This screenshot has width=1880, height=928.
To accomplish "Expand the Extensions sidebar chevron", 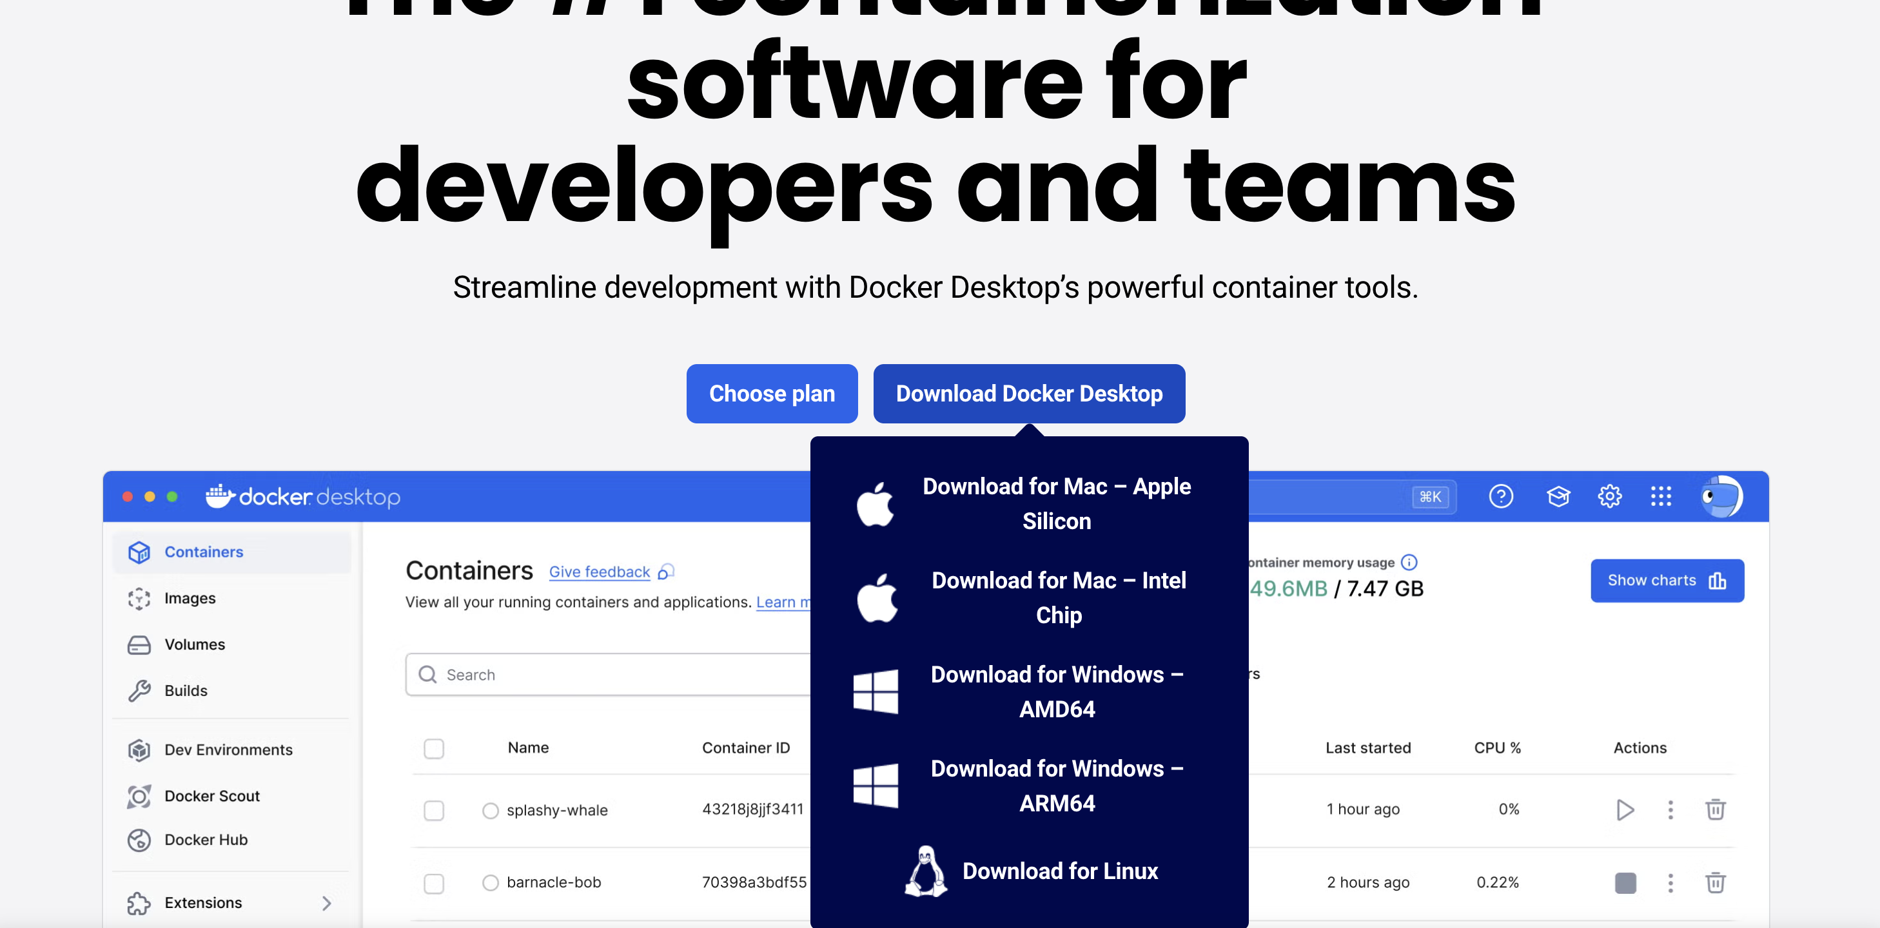I will click(x=326, y=902).
